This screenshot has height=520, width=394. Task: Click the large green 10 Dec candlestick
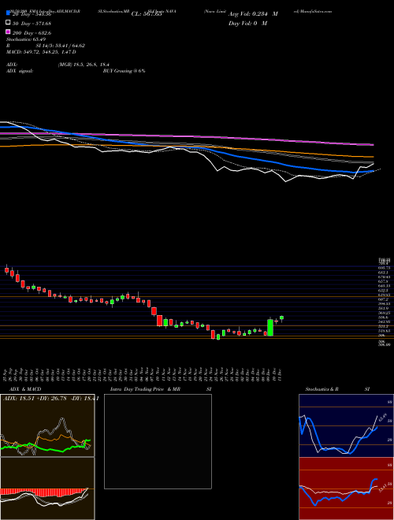pos(270,327)
